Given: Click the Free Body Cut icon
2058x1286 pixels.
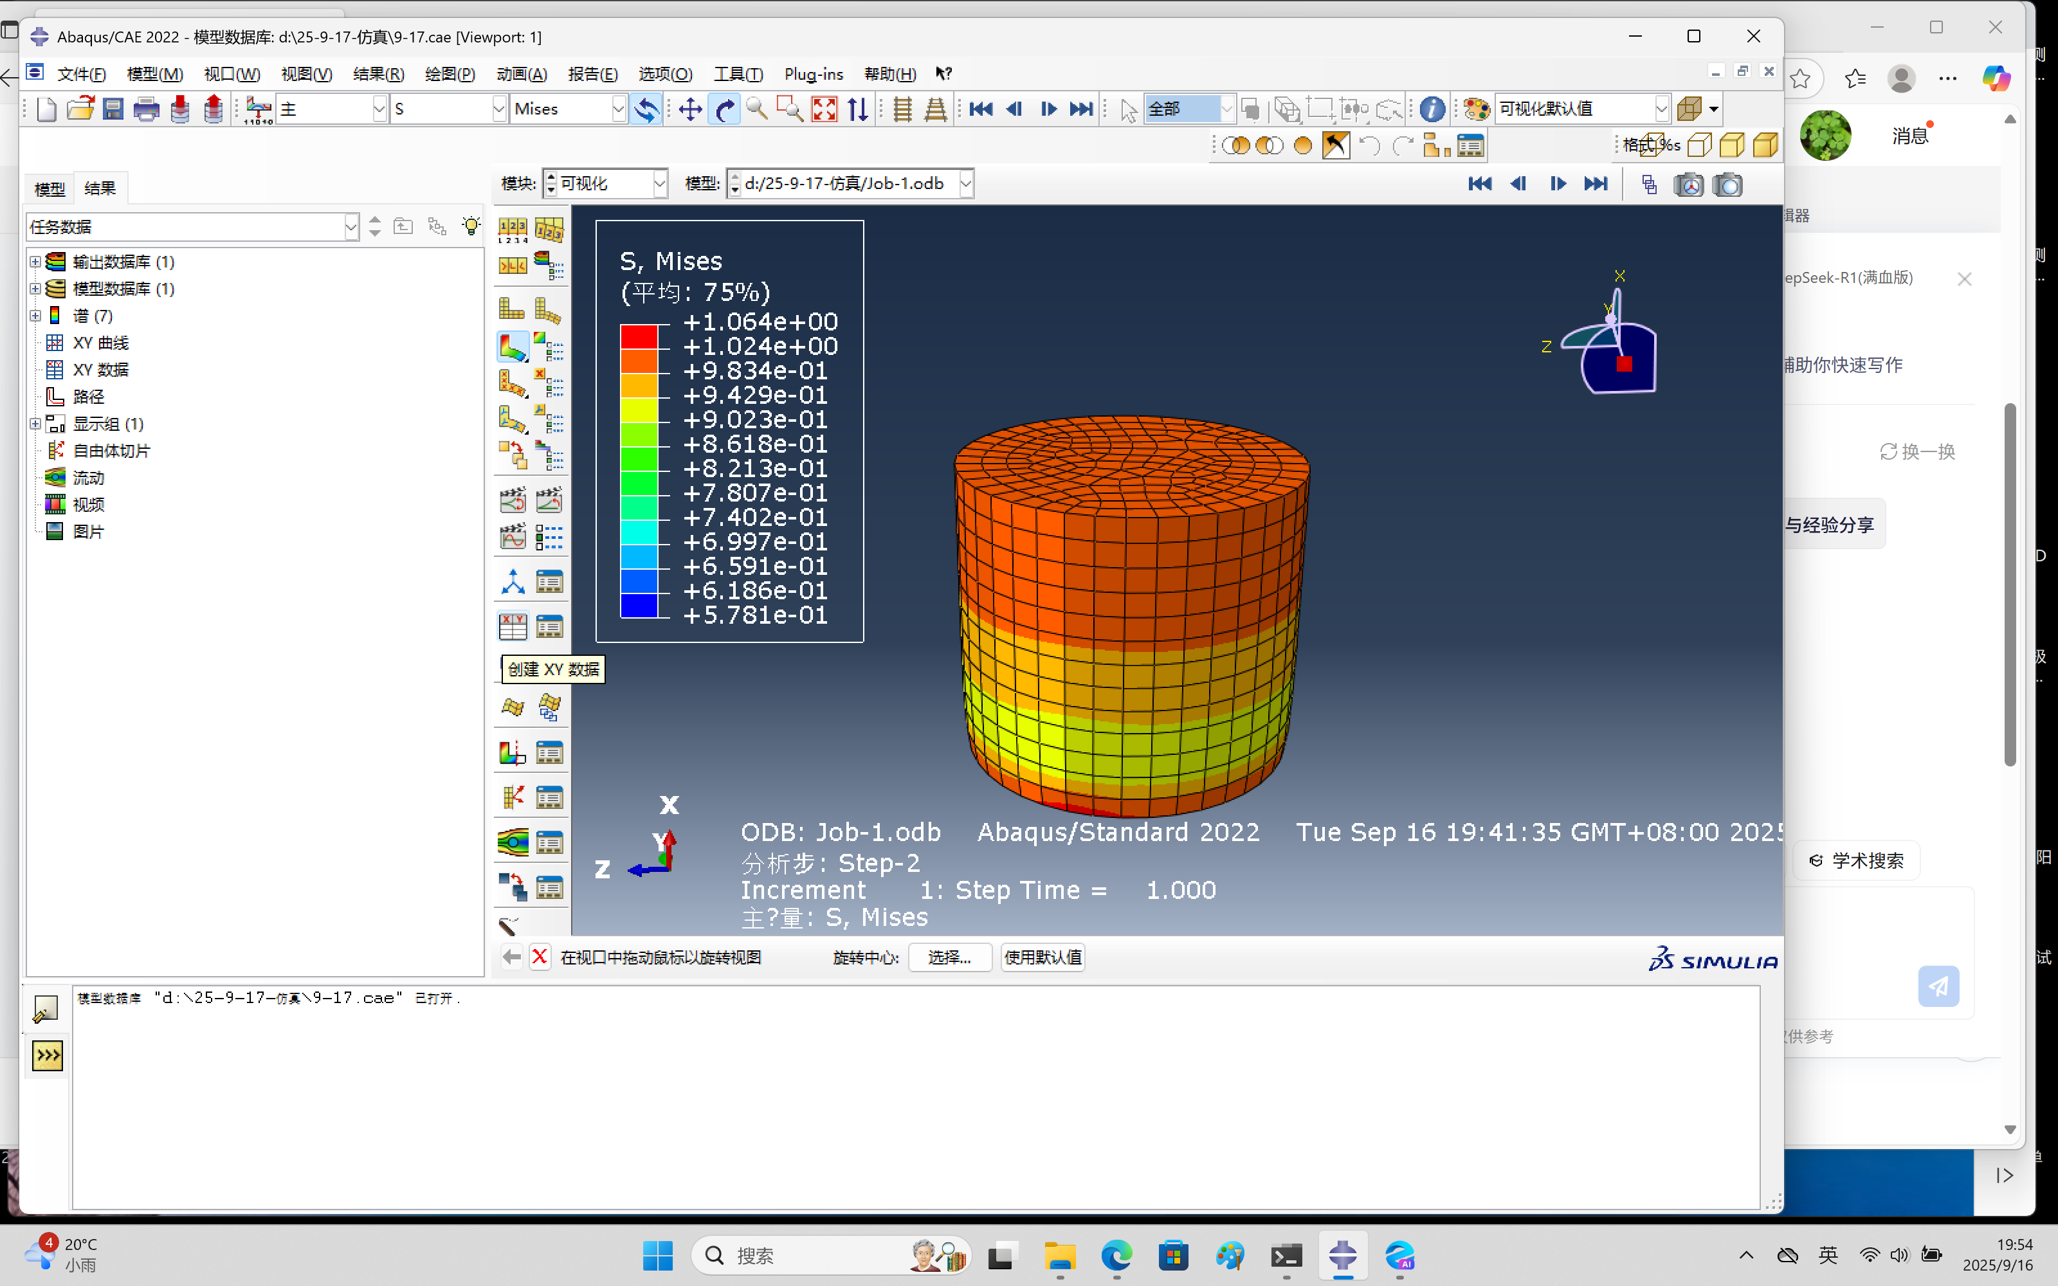Looking at the screenshot, I should coord(513,797).
